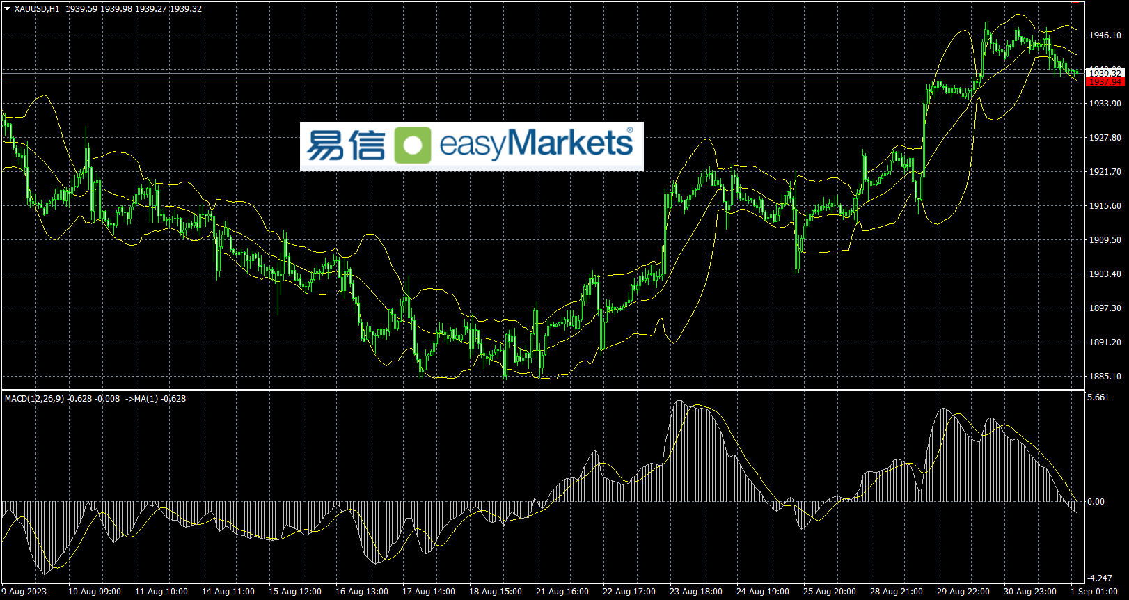
Task: Click the 16 Aug 13:00 time label
Action: [362, 592]
